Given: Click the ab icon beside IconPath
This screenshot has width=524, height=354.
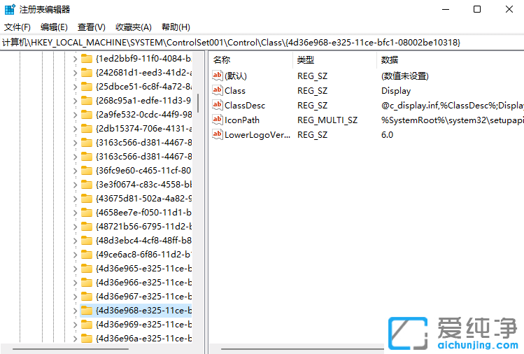Looking at the screenshot, I should click(x=217, y=120).
